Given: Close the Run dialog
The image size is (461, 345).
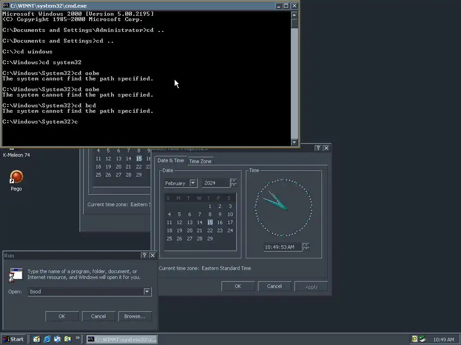Looking at the screenshot, I should coord(152,255).
